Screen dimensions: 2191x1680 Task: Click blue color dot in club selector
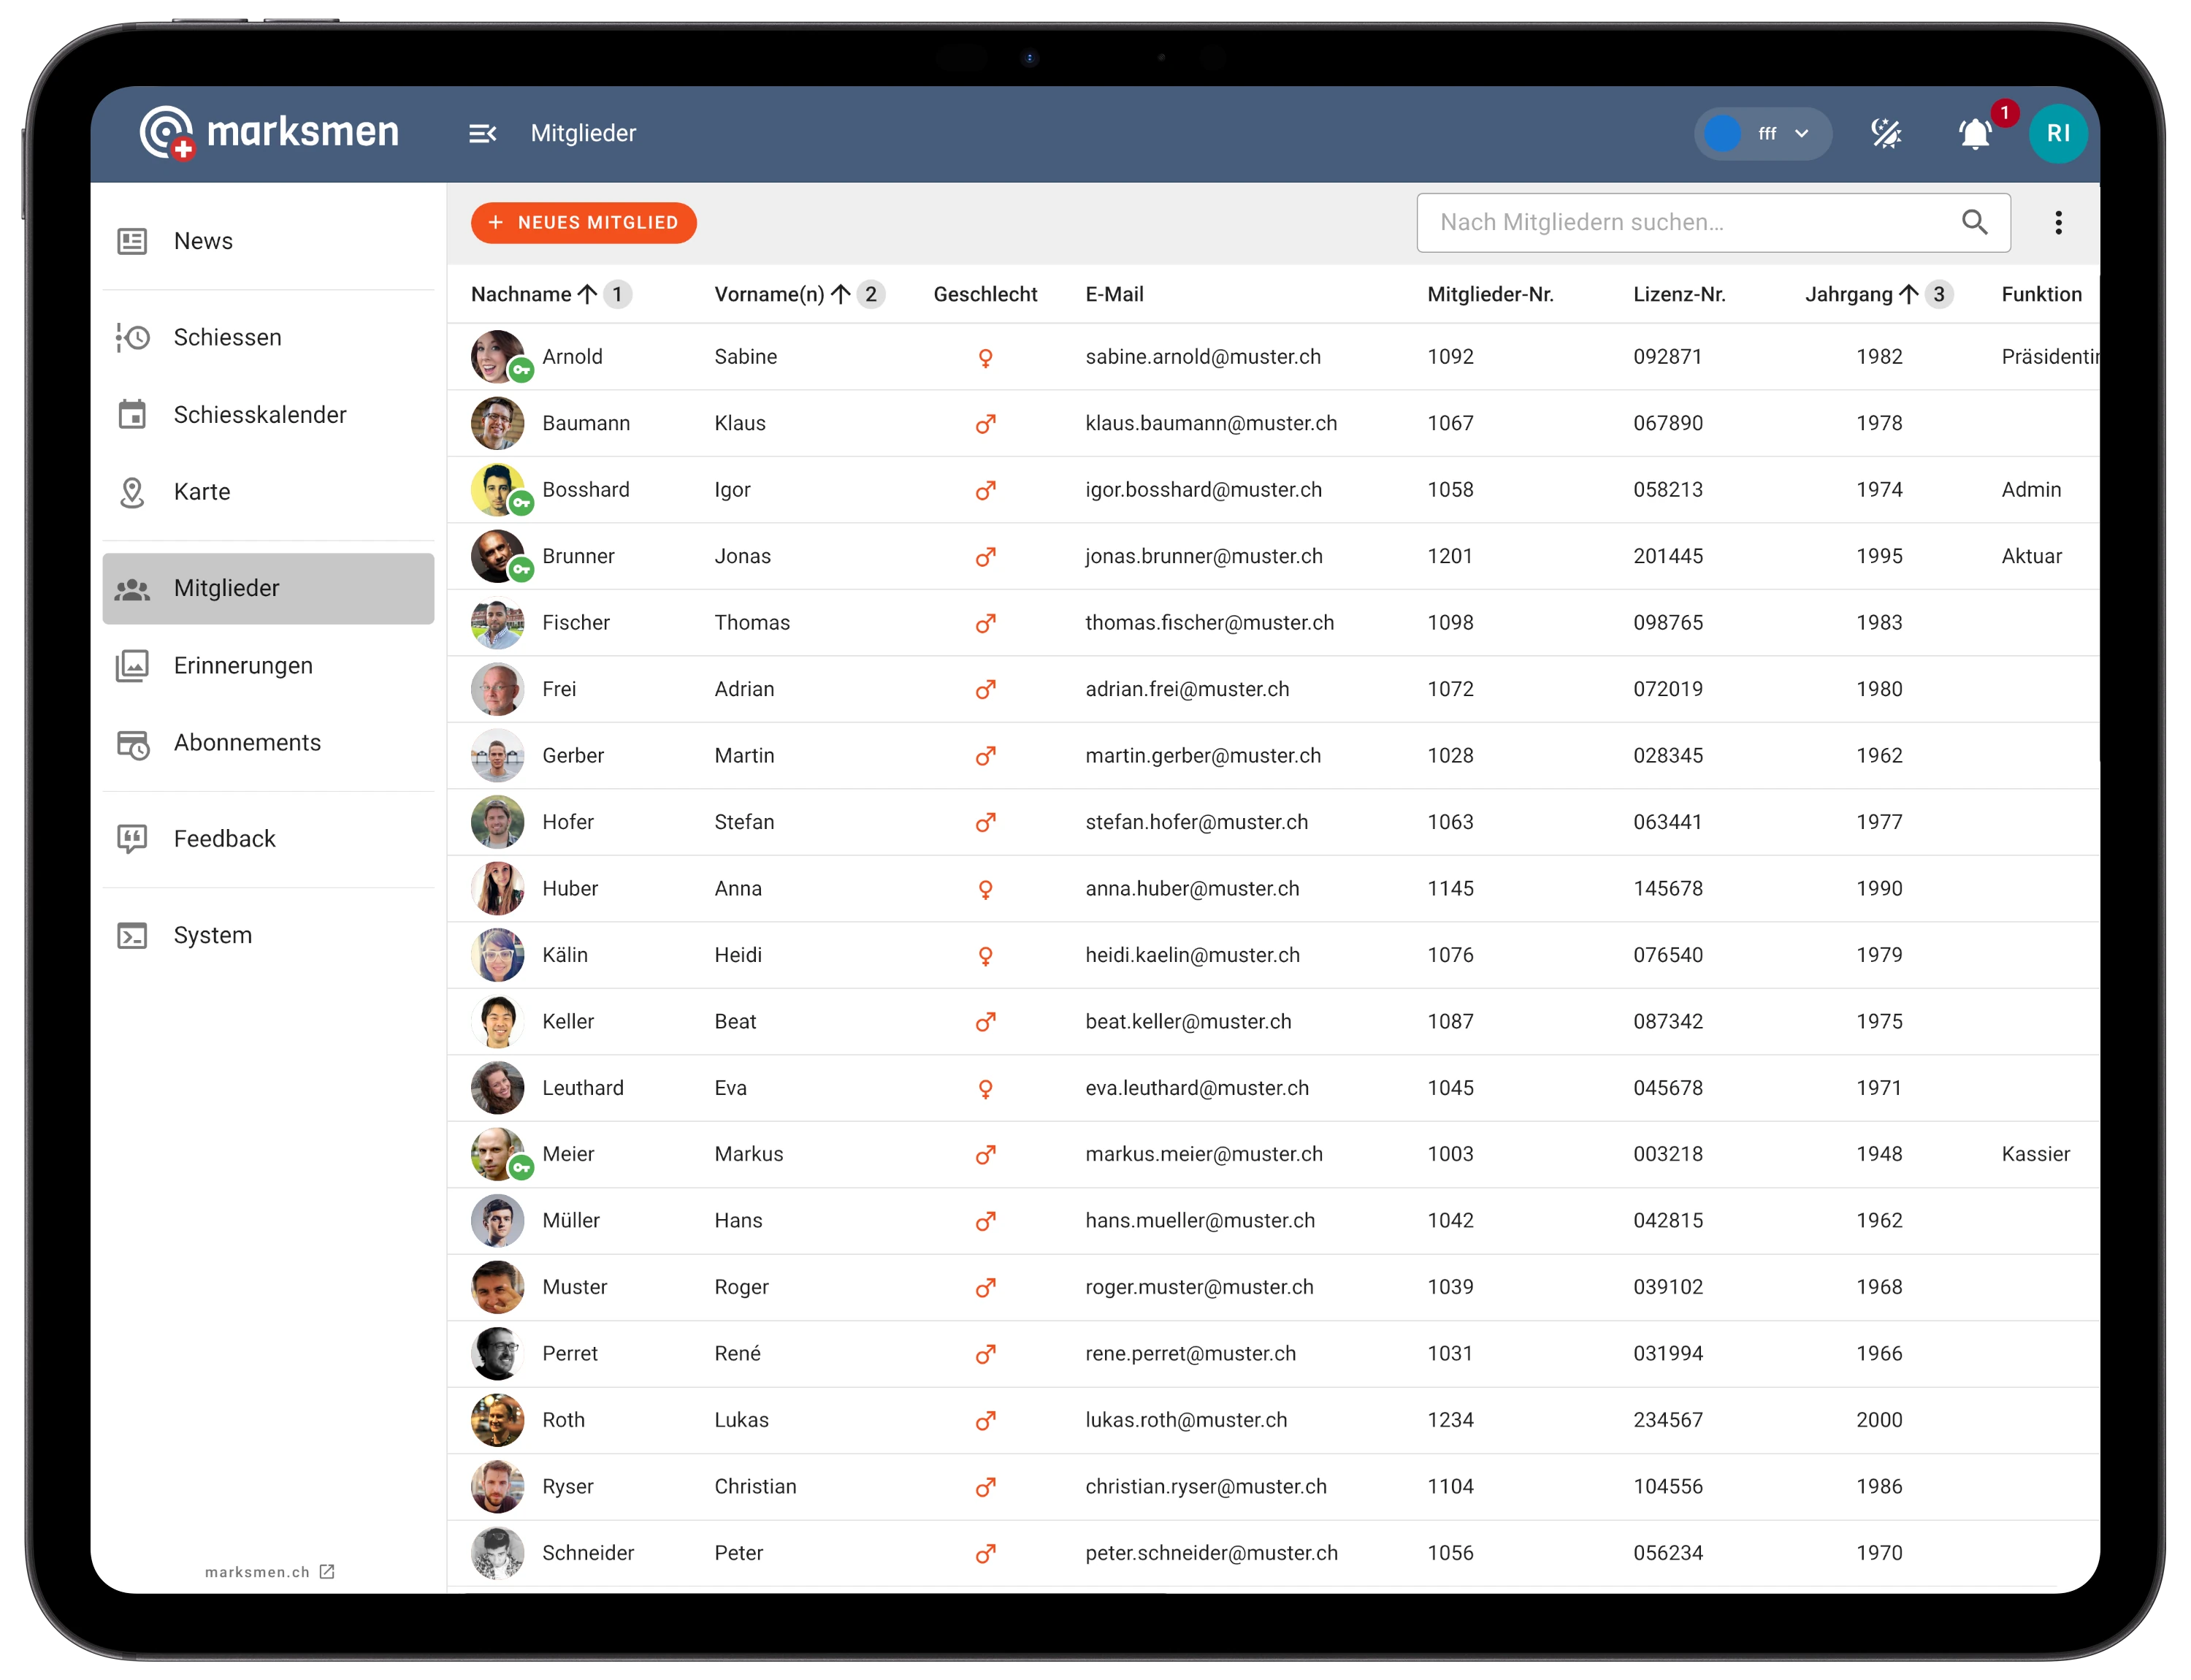click(x=1722, y=133)
